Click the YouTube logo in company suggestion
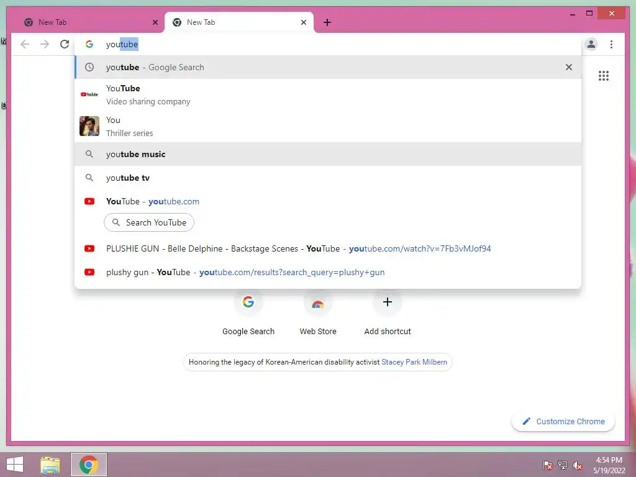The height and width of the screenshot is (477, 636). click(x=89, y=94)
